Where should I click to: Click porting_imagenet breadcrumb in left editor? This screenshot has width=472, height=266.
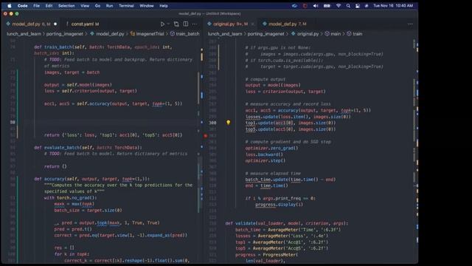pyautogui.click(x=65, y=34)
